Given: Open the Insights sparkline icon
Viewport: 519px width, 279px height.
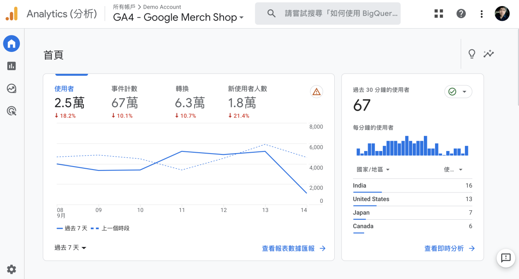Looking at the screenshot, I should (x=489, y=54).
